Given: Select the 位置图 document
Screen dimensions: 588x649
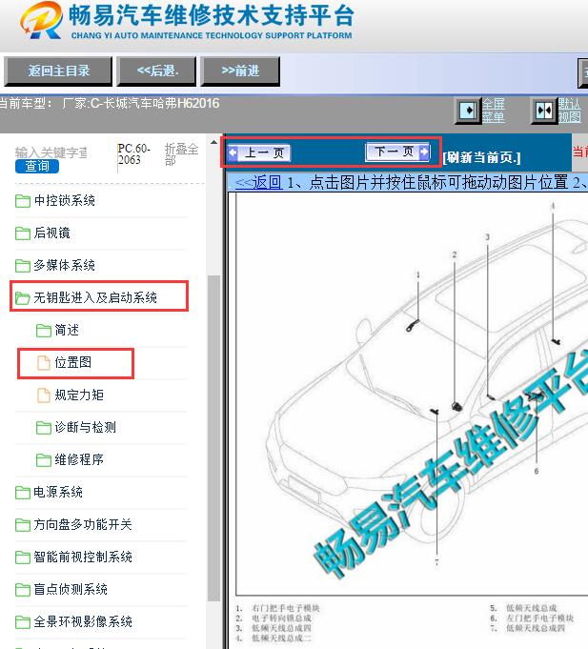Looking at the screenshot, I should click(72, 362).
